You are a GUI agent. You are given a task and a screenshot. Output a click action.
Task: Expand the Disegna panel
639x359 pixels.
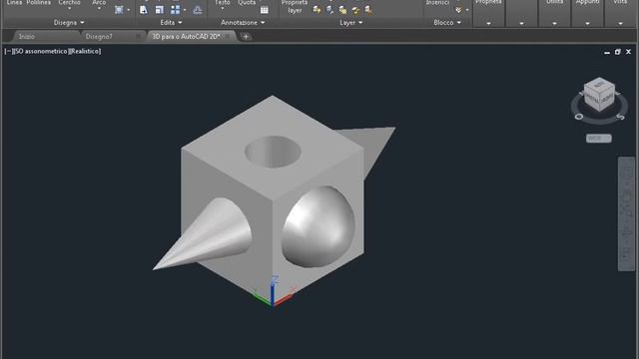[x=69, y=23]
